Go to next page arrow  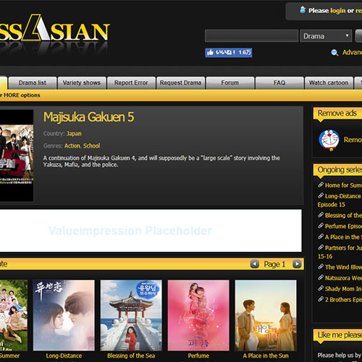[297, 264]
